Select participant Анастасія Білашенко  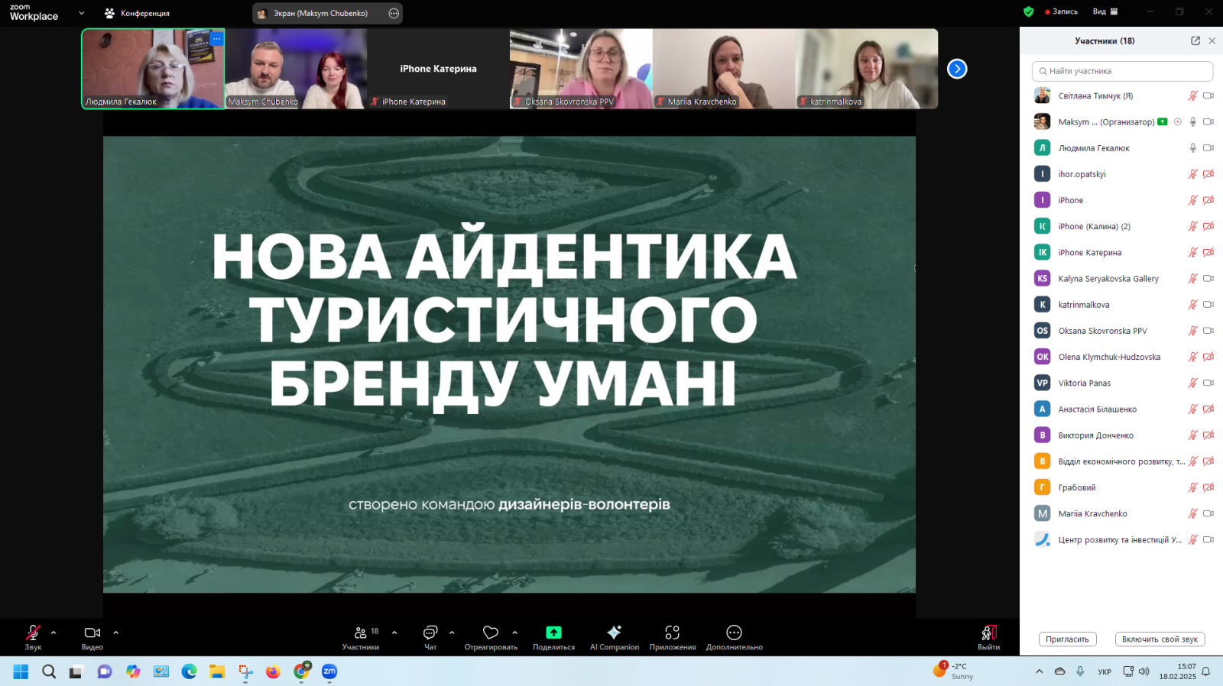(x=1122, y=409)
